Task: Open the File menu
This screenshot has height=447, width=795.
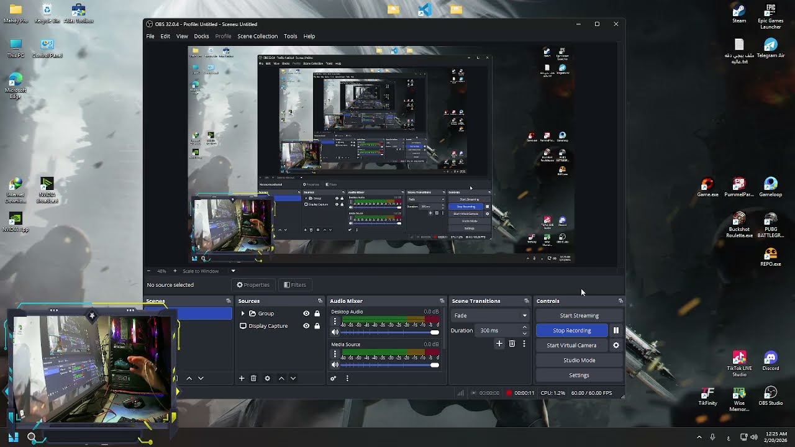Action: 150,36
